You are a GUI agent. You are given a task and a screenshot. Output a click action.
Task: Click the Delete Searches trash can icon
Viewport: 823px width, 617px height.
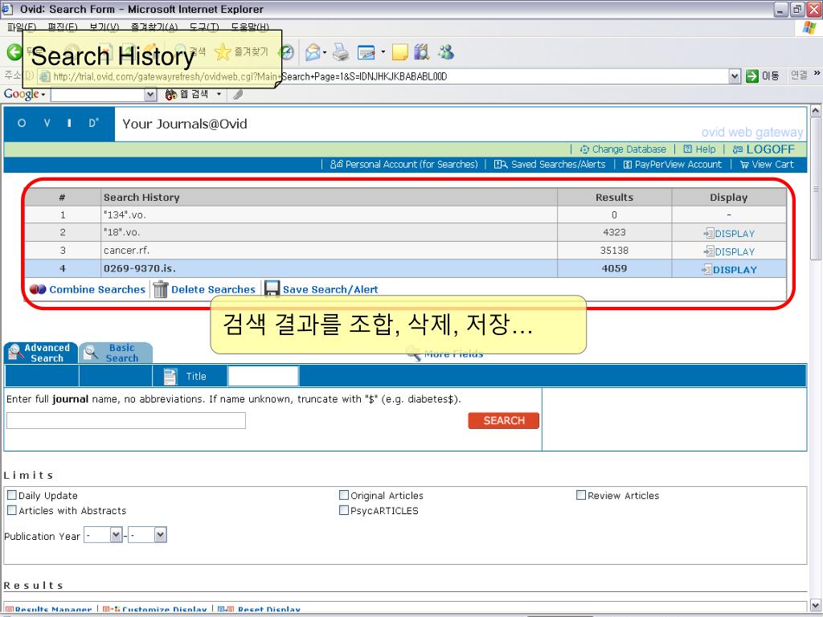161,289
